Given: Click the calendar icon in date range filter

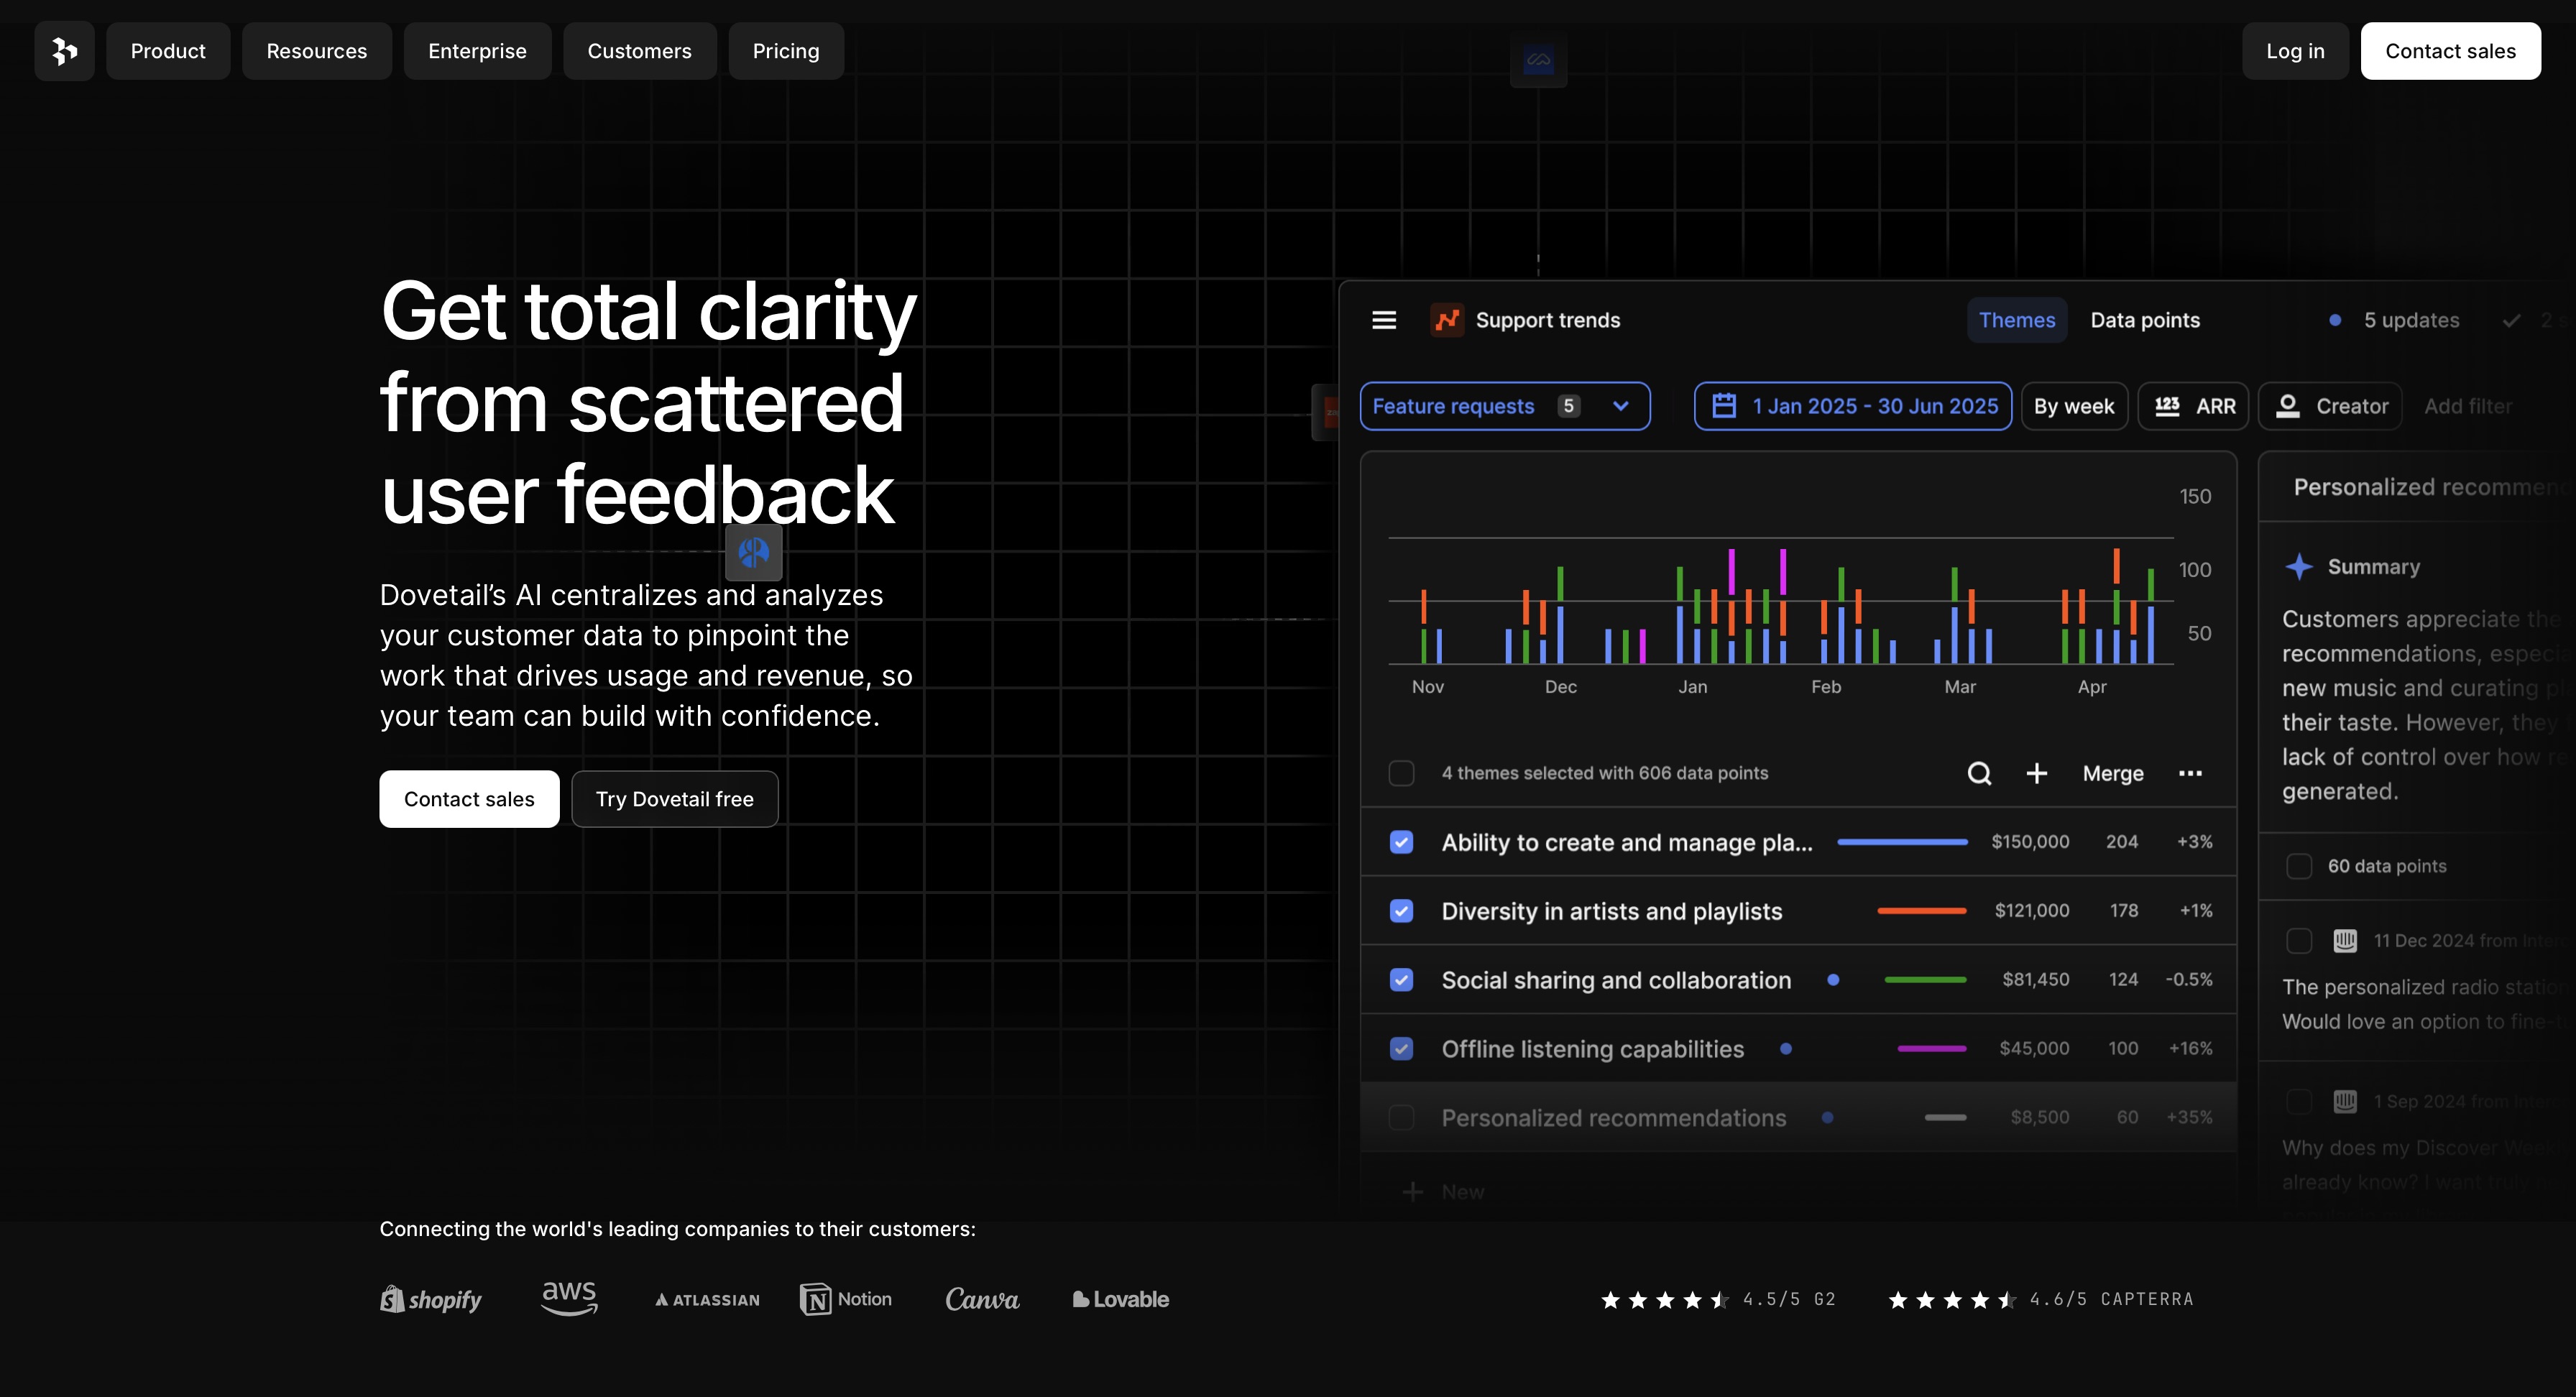Looking at the screenshot, I should point(1724,406).
